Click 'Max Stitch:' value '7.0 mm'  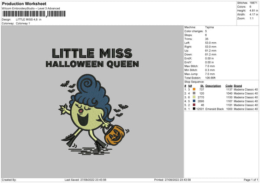(x=210, y=66)
